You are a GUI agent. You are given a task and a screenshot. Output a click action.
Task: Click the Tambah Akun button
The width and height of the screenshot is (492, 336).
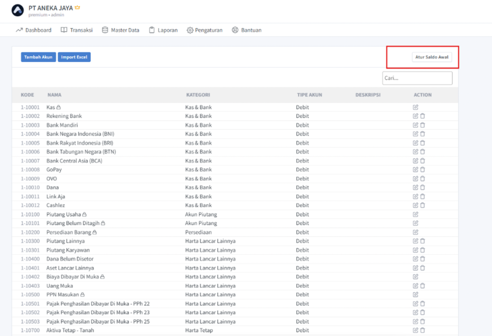38,57
